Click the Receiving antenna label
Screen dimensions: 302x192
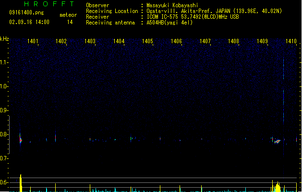pyautogui.click(x=110, y=23)
